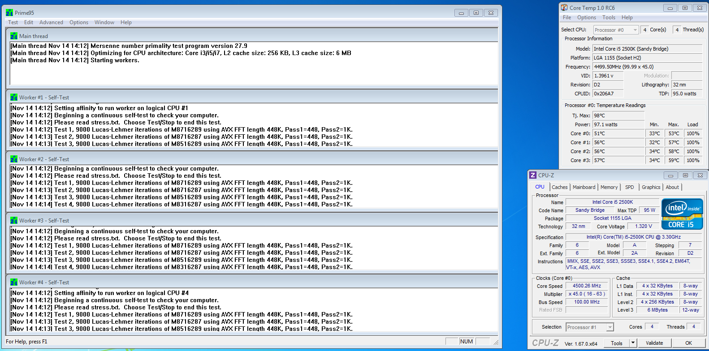Open the Help menu in Prime95

point(126,22)
